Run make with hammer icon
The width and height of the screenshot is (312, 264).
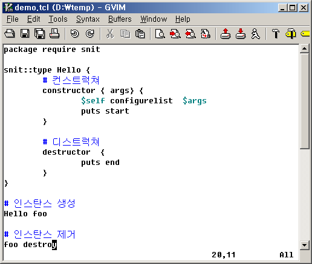[276, 33]
